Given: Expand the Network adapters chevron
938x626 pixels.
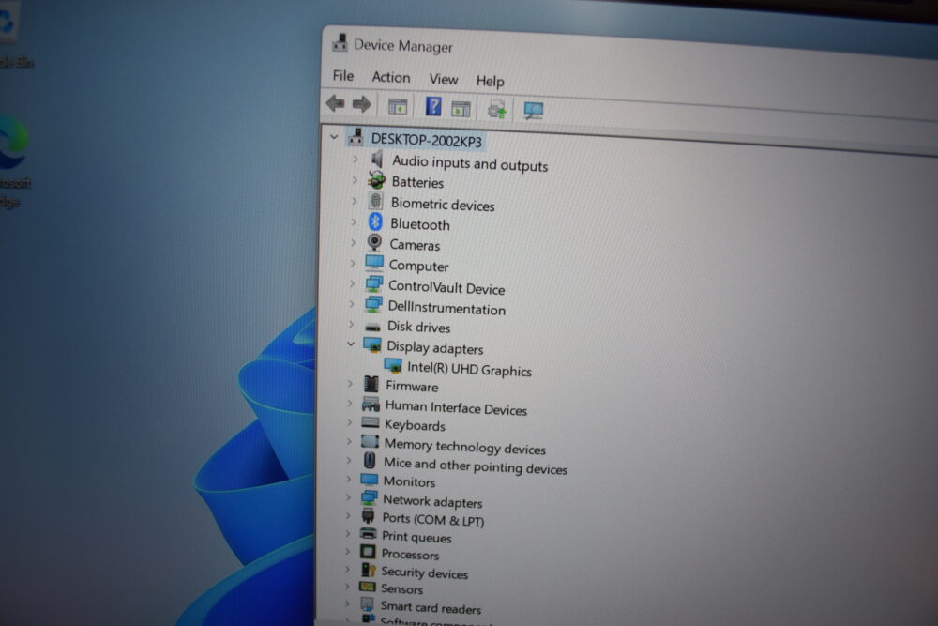Looking at the screenshot, I should 348,496.
